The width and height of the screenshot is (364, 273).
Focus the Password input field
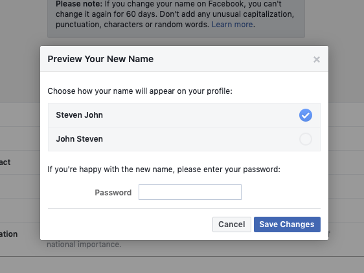[x=190, y=192]
